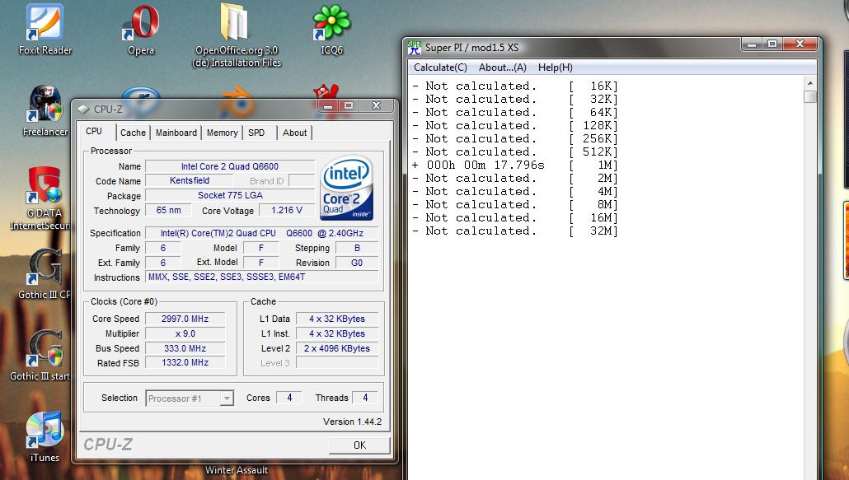Open the About...(A) menu in Super PI
849x480 pixels.
point(503,68)
